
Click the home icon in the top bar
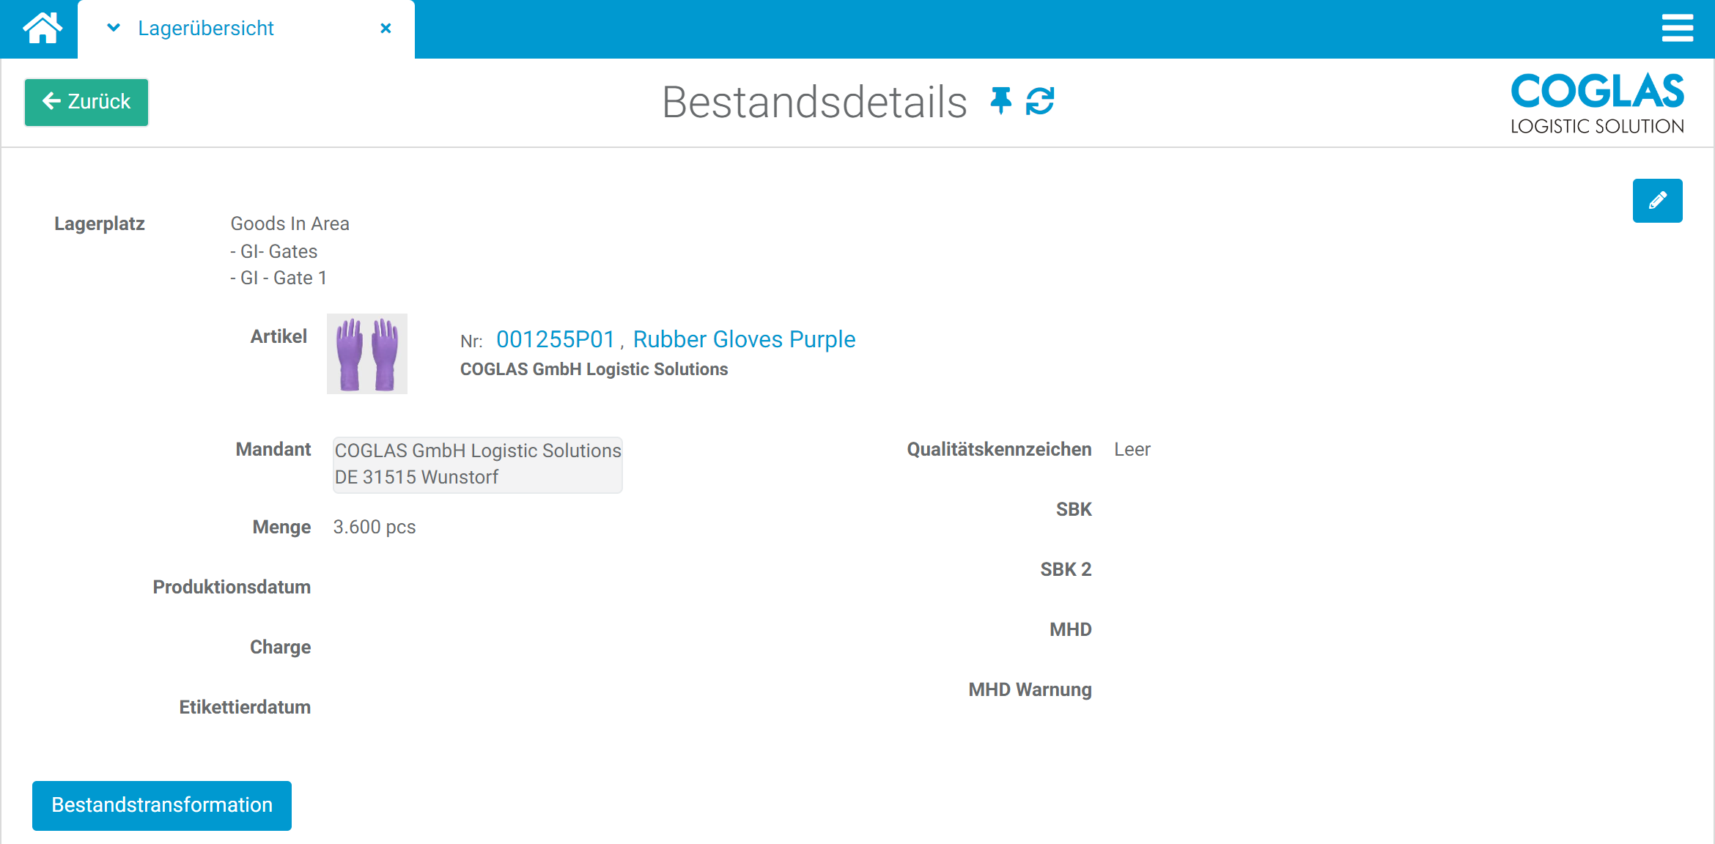(x=44, y=28)
